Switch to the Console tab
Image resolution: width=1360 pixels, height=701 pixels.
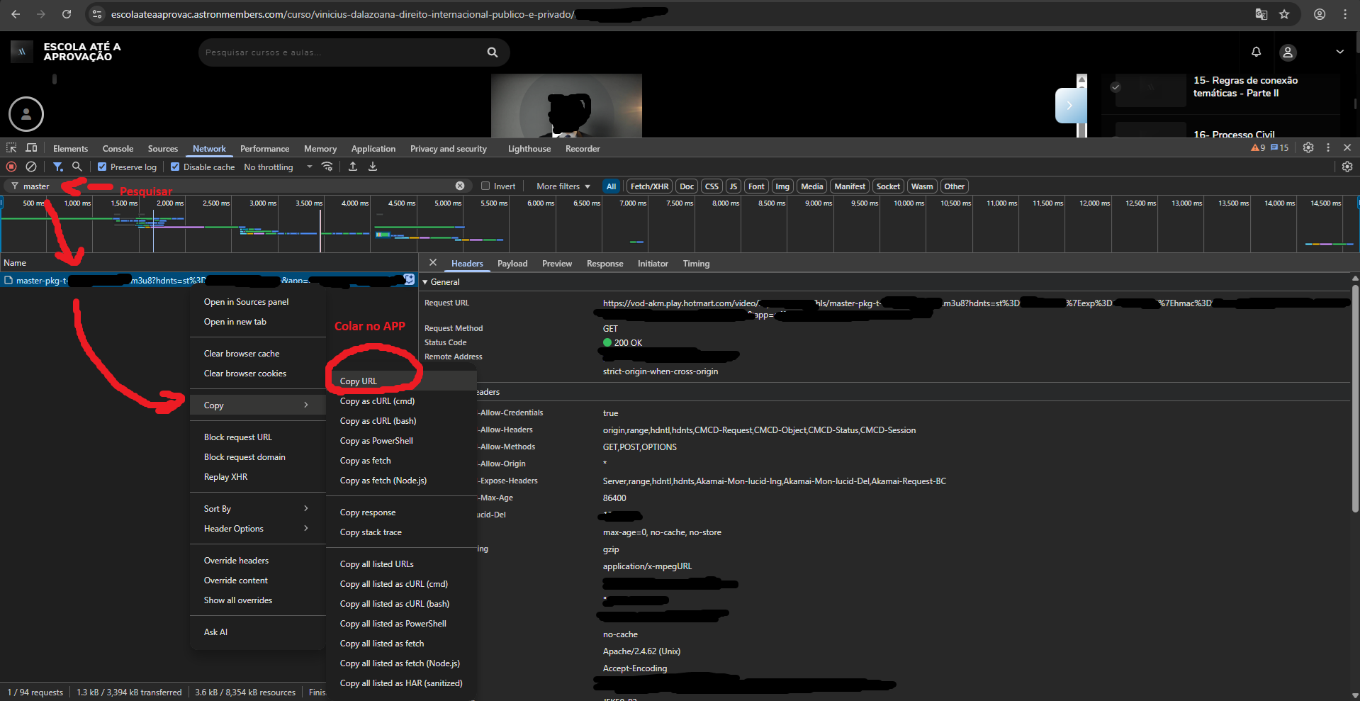(x=118, y=149)
